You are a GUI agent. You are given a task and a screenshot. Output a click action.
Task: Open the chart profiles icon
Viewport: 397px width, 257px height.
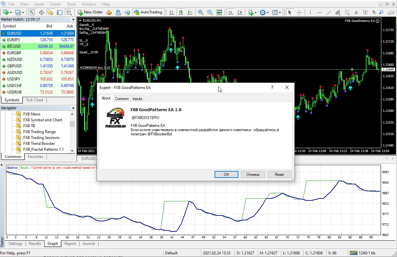tap(18, 12)
